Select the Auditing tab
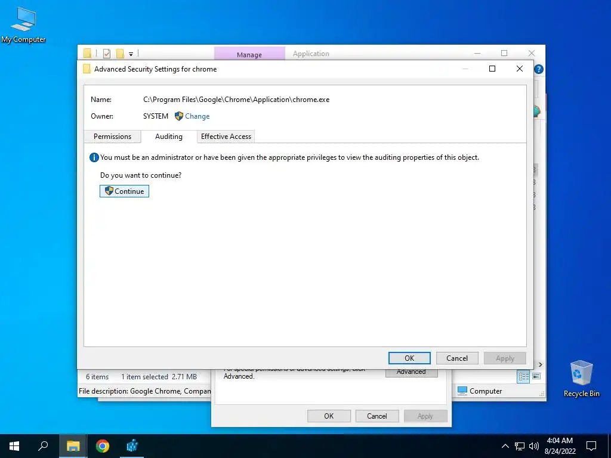Viewport: 611px width, 458px height. pyautogui.click(x=169, y=137)
